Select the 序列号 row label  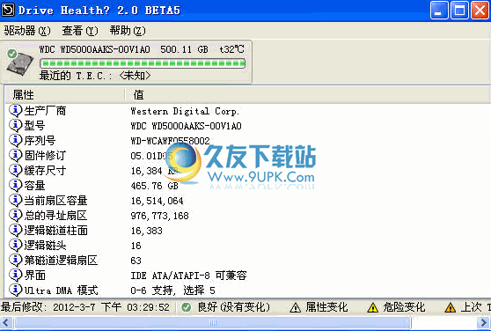pyautogui.click(x=40, y=141)
